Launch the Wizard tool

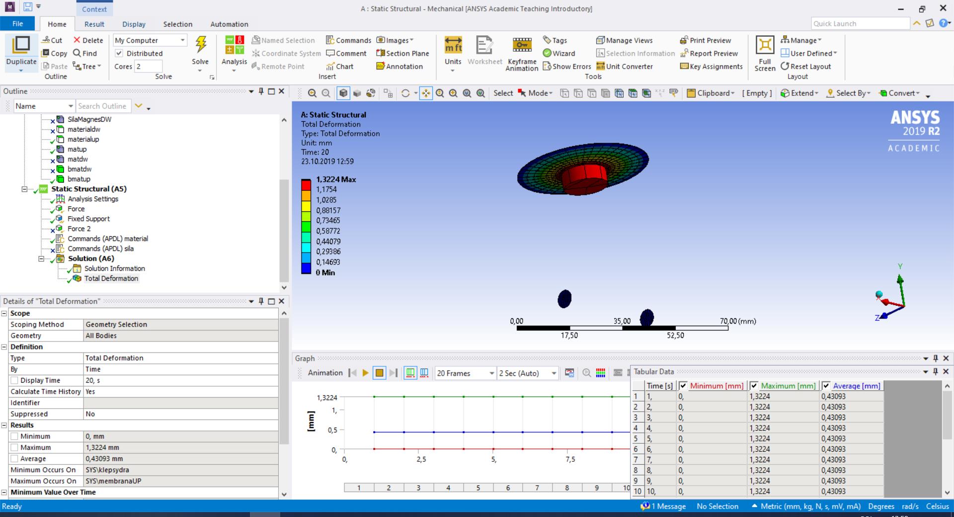(x=559, y=53)
